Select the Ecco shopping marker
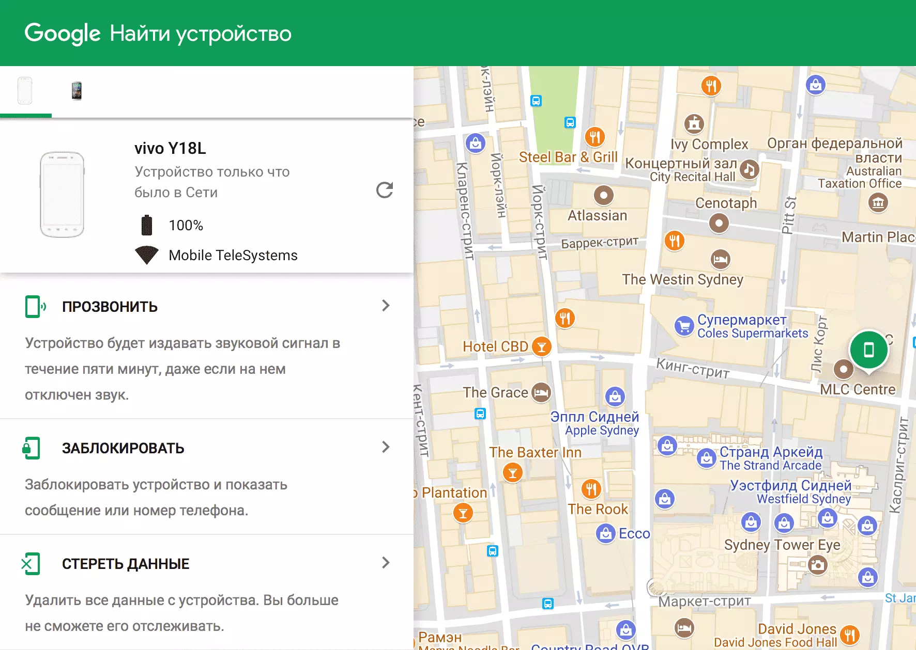 [605, 533]
